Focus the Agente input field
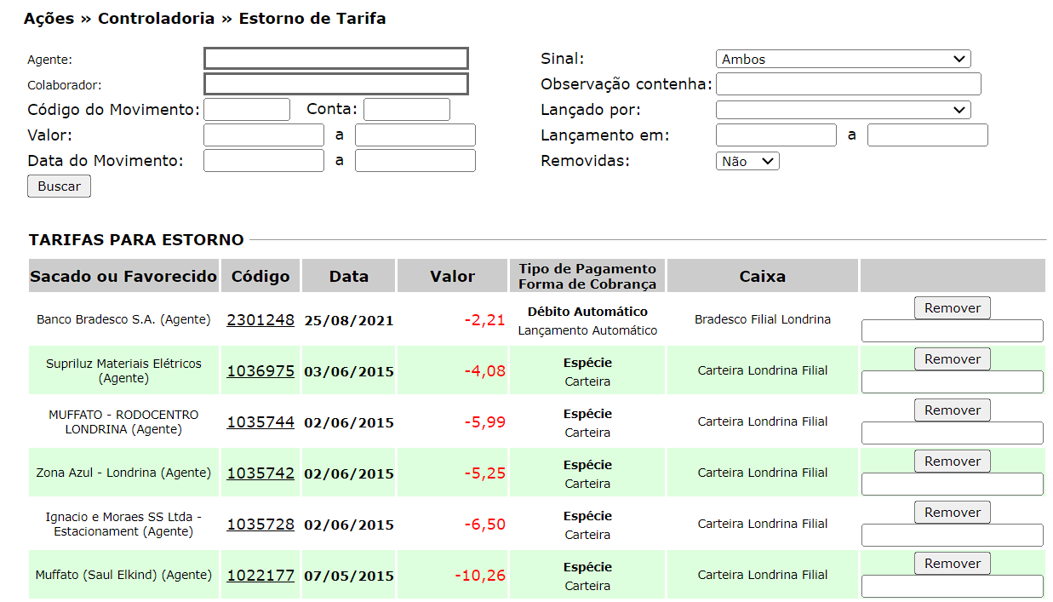 (x=335, y=59)
